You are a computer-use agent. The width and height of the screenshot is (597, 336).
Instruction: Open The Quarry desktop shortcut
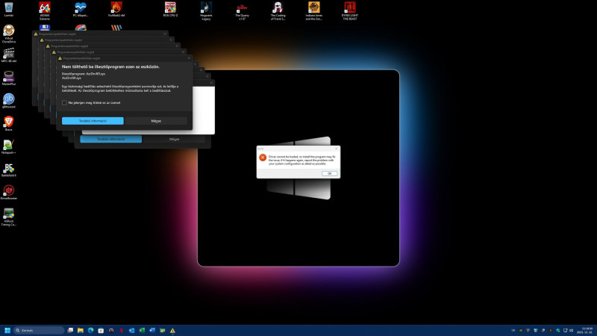click(x=242, y=10)
